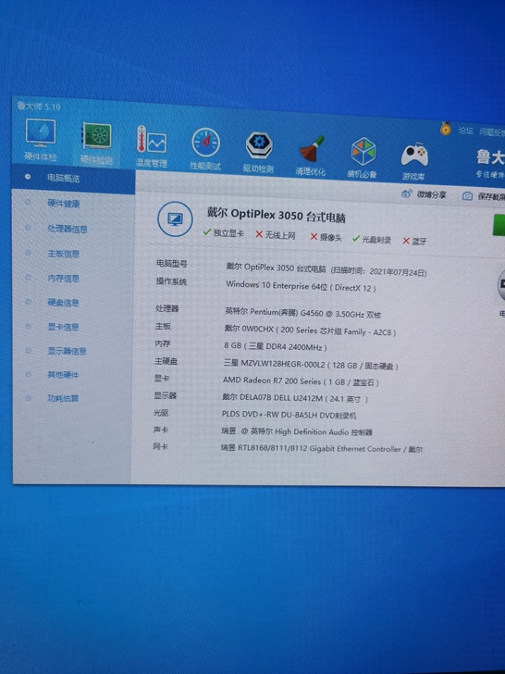Click the 操作系统 label
Image resolution: width=505 pixels, height=674 pixels.
(x=171, y=281)
